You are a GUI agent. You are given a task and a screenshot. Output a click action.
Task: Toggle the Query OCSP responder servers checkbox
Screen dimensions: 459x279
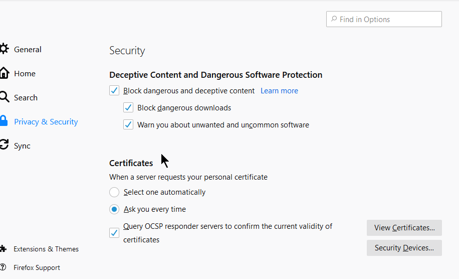(x=114, y=233)
